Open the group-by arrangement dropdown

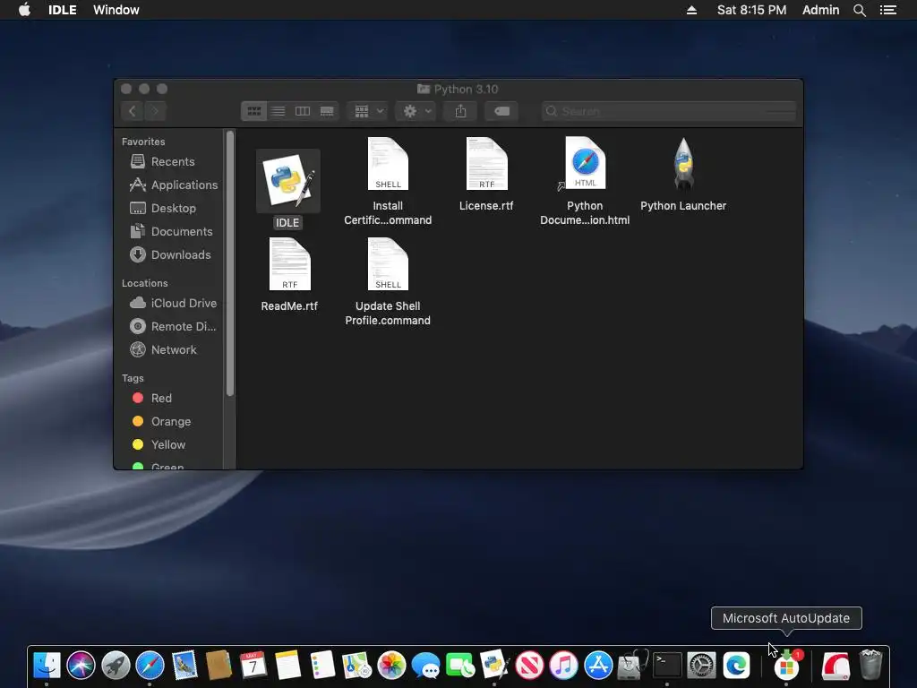click(368, 111)
